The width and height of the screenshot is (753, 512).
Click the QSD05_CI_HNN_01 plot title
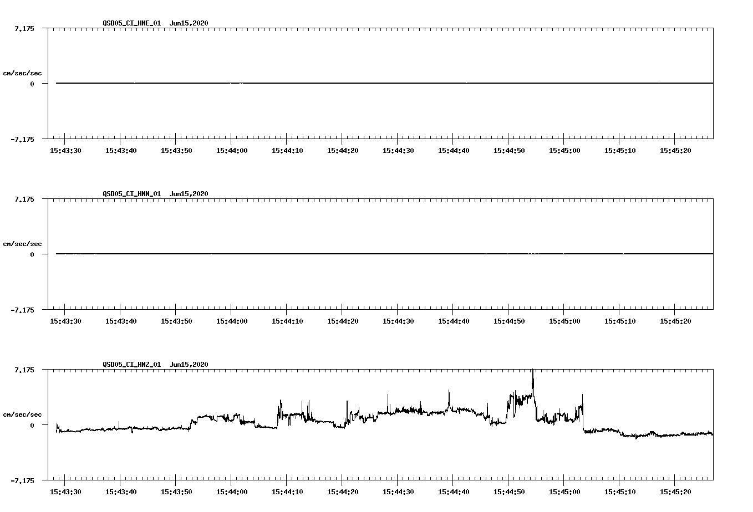(x=155, y=193)
